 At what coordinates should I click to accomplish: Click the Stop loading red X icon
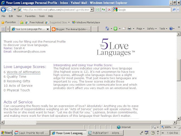109,10
